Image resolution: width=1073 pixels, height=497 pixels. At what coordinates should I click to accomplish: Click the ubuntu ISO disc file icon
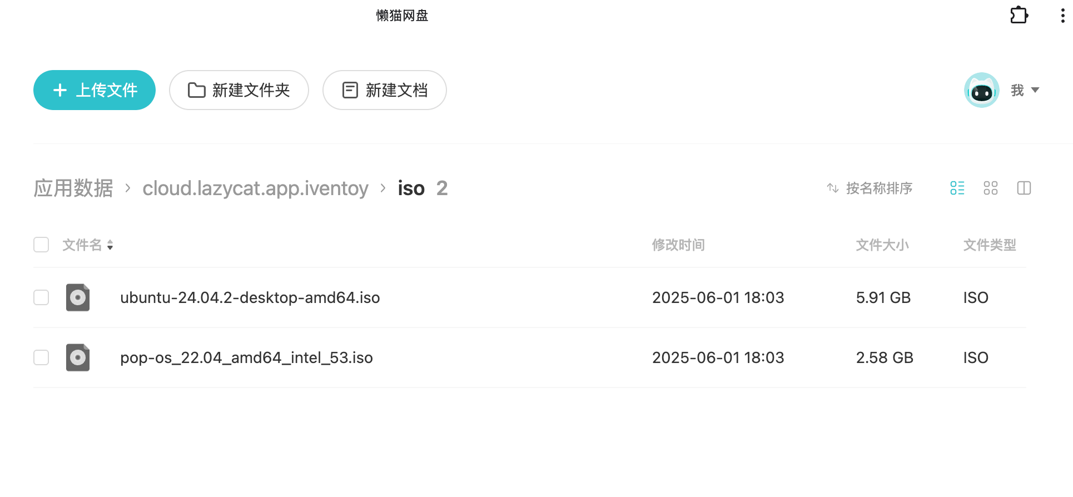pos(78,297)
